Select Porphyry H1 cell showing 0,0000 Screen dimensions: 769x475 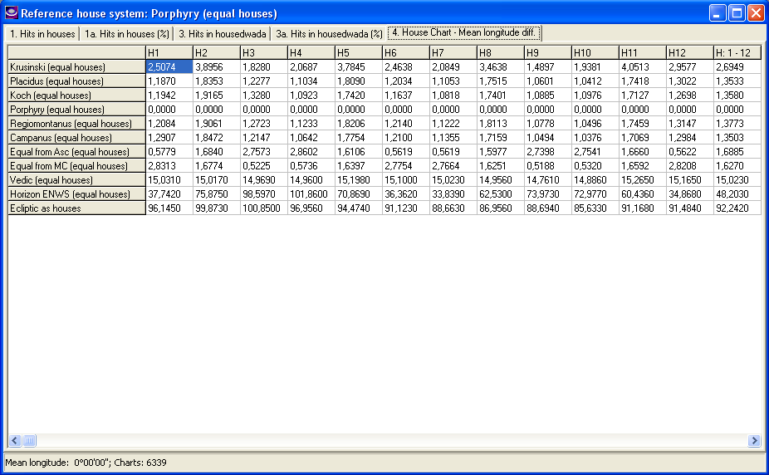(169, 110)
